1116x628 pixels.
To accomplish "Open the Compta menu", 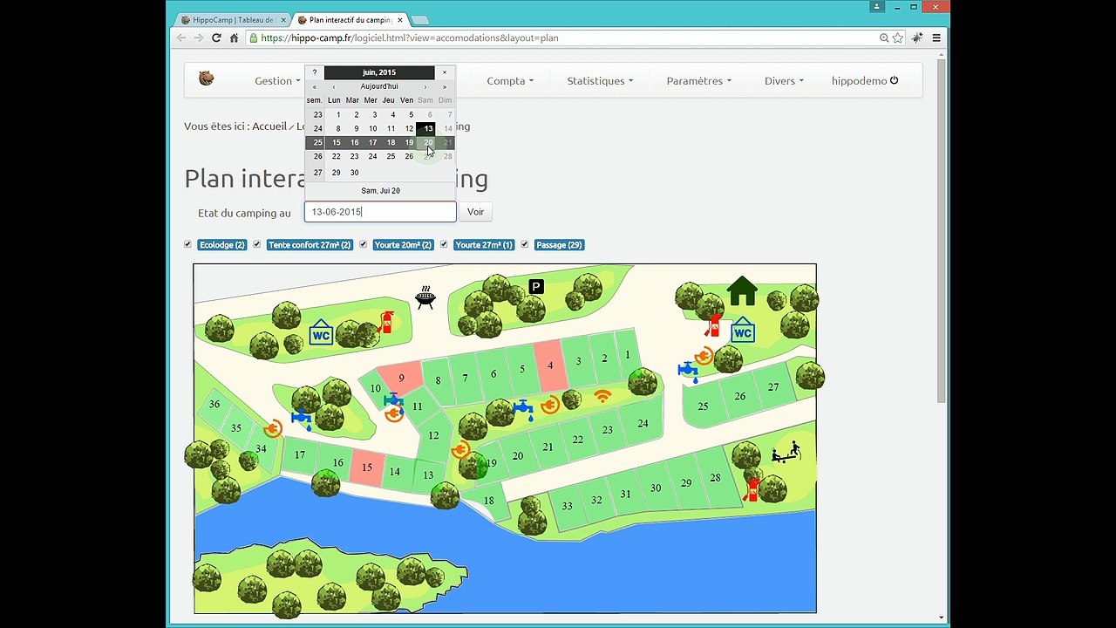I will coord(510,81).
